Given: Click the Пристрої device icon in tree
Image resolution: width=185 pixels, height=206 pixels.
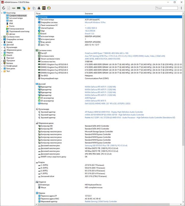Looking at the screenshot, I should [x=4, y=58].
